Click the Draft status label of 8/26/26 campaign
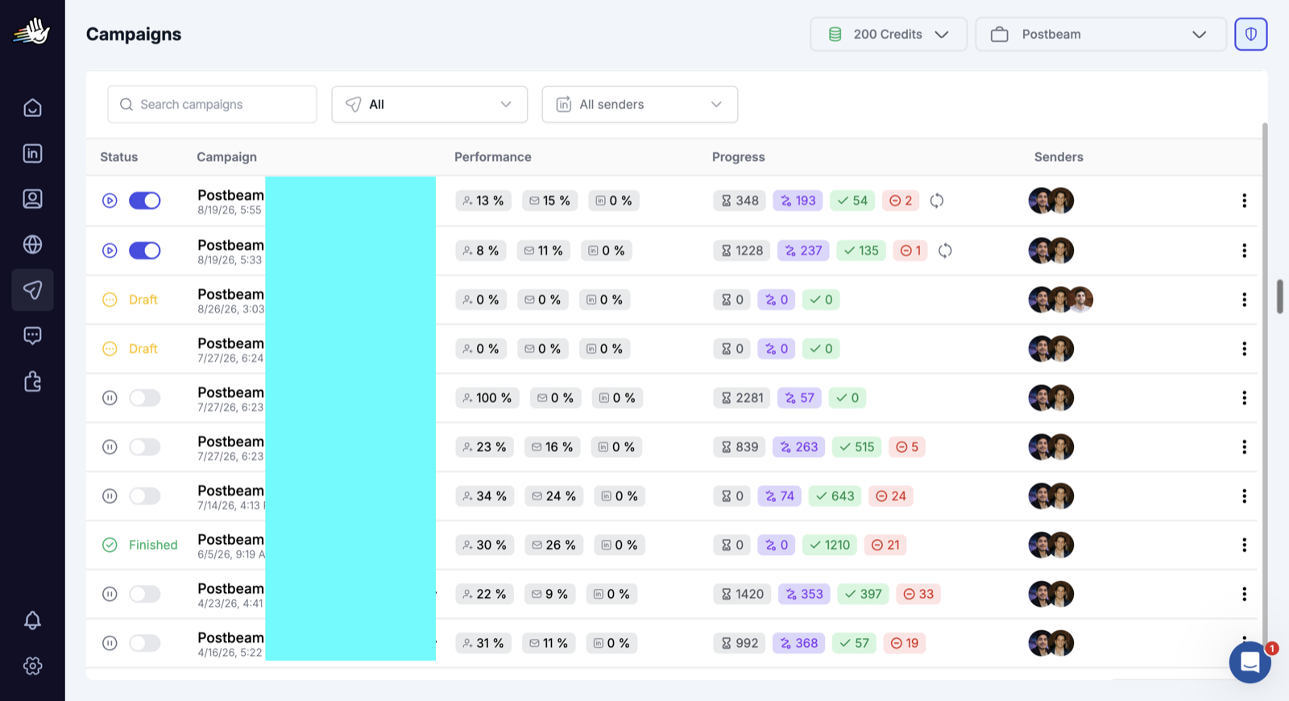This screenshot has height=701, width=1289. pyautogui.click(x=143, y=300)
